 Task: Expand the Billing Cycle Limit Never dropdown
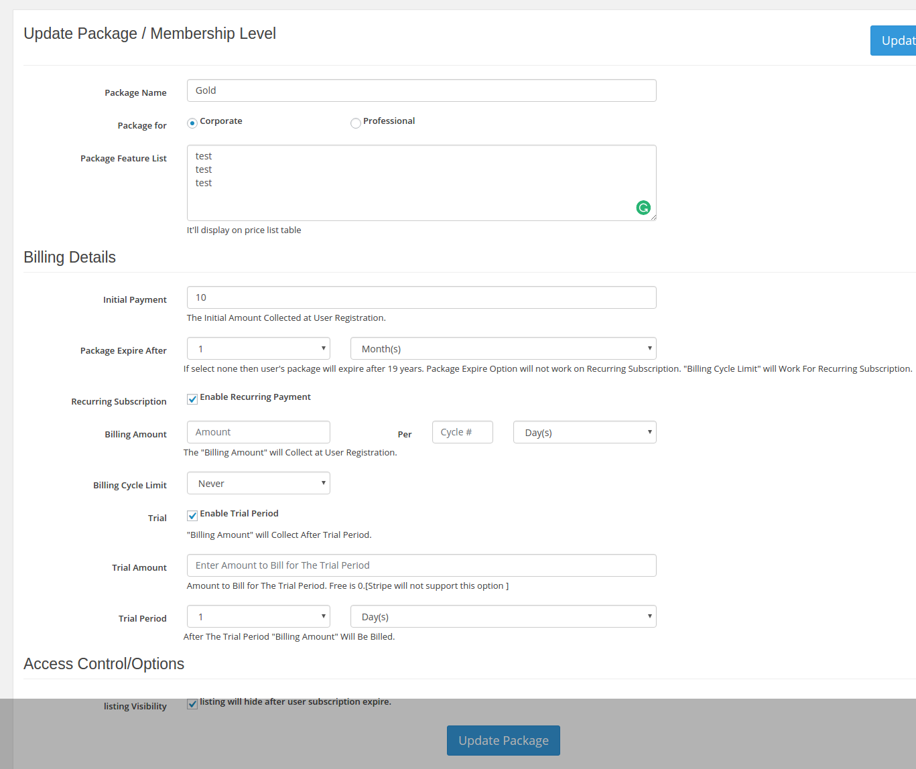(x=259, y=483)
